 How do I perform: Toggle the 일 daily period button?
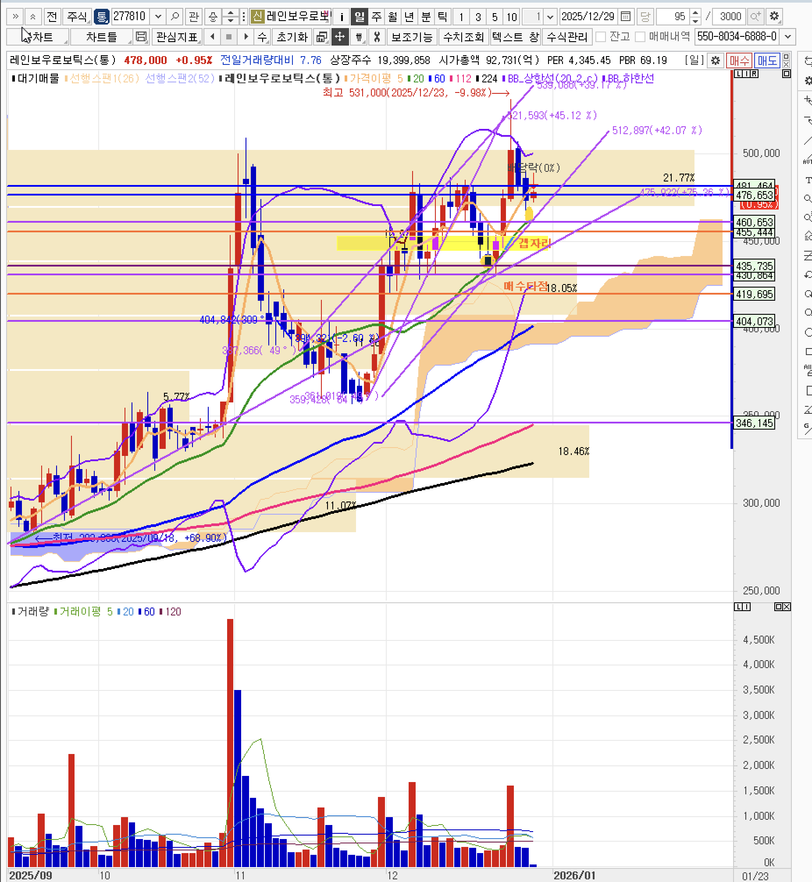tap(360, 17)
